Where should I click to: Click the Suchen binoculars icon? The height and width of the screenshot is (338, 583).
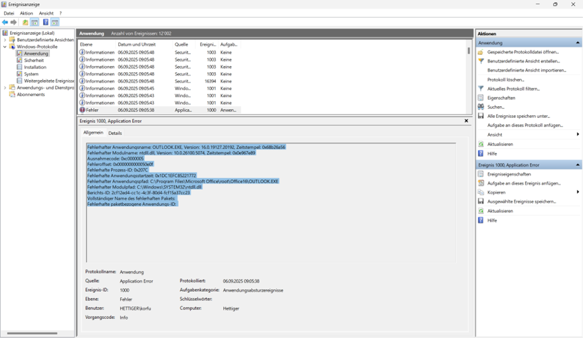481,107
